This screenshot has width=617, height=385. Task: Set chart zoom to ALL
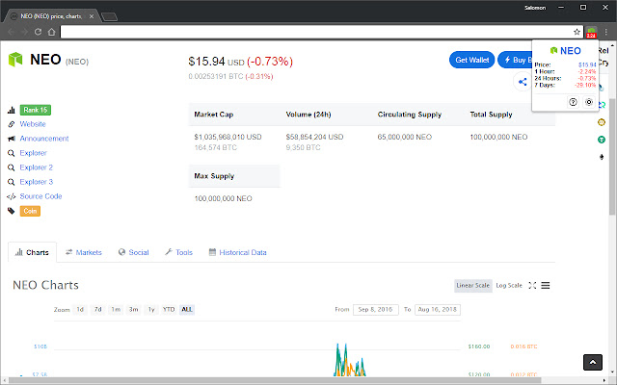pos(187,310)
